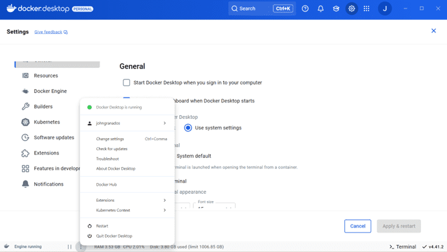Expand the Extensions submenu arrow in the menu
This screenshot has width=447, height=252.
pos(165,201)
